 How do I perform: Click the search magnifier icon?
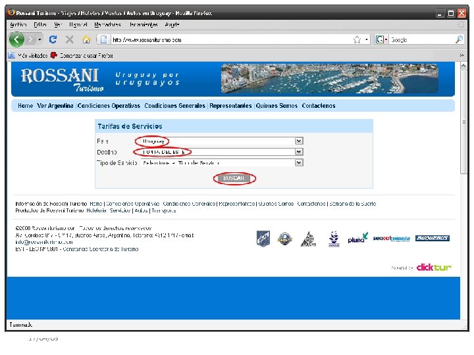tap(459, 39)
